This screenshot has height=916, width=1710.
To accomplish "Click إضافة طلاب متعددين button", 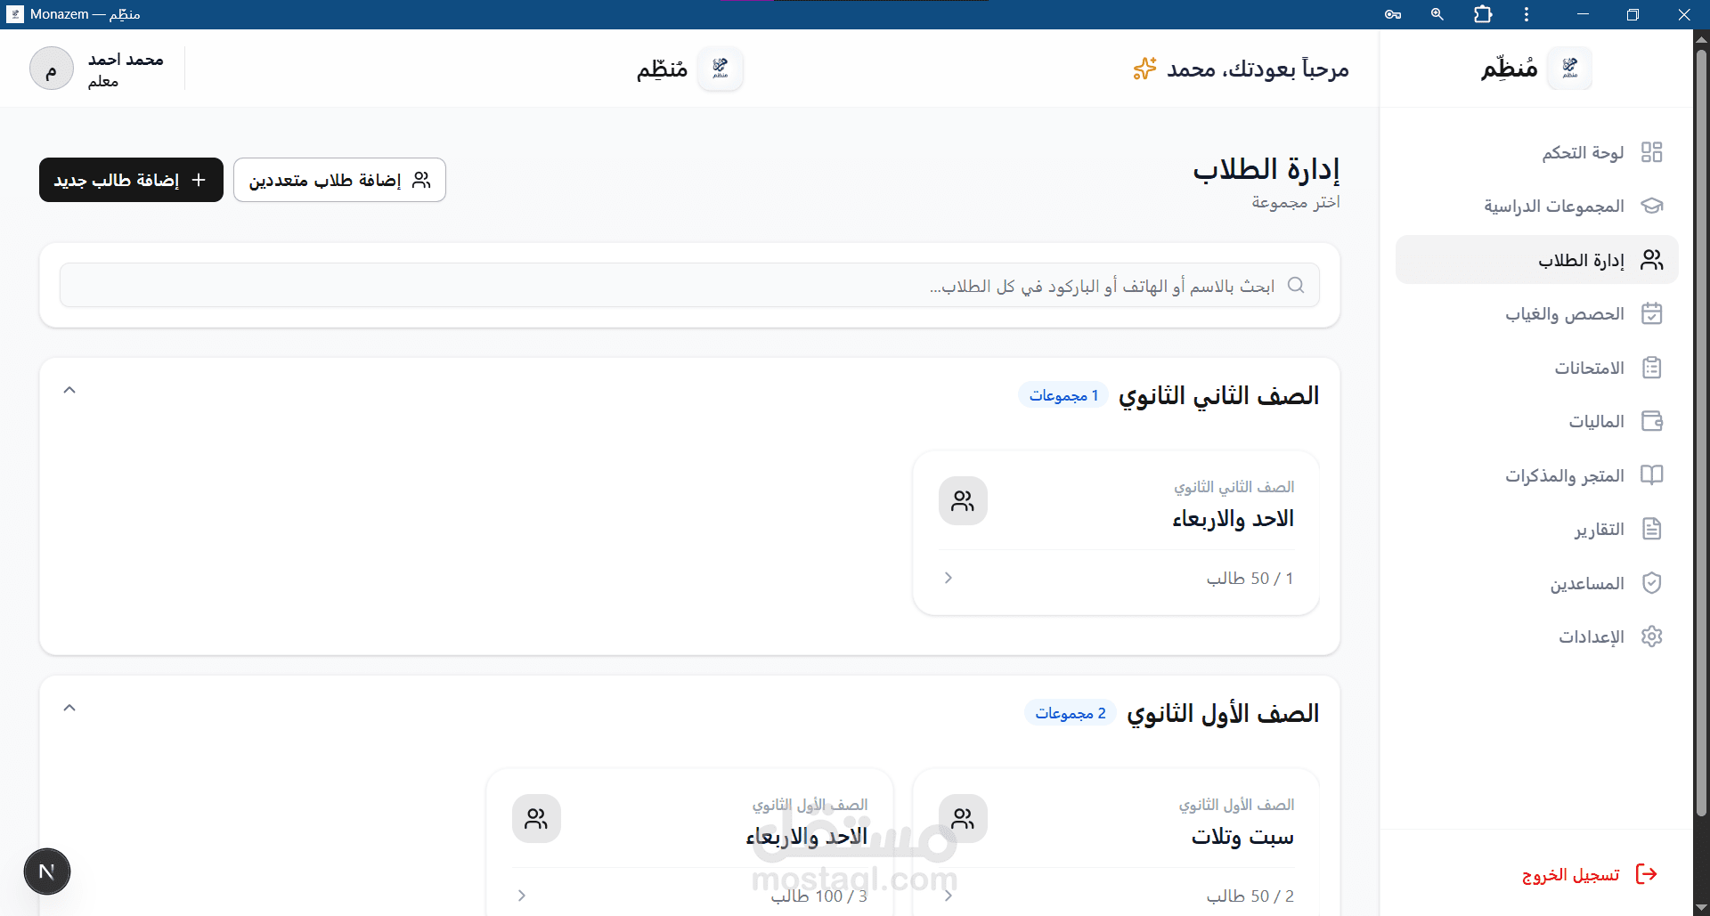I will [x=339, y=180].
